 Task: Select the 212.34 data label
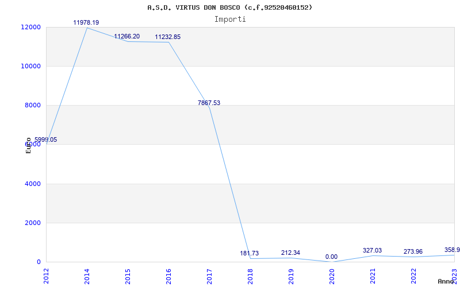(290, 253)
